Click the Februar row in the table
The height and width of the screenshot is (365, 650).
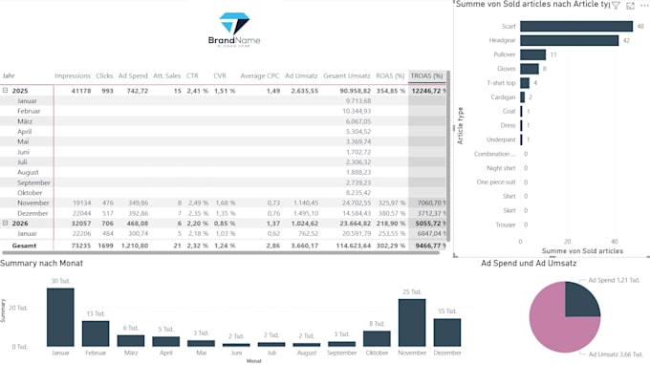click(224, 111)
